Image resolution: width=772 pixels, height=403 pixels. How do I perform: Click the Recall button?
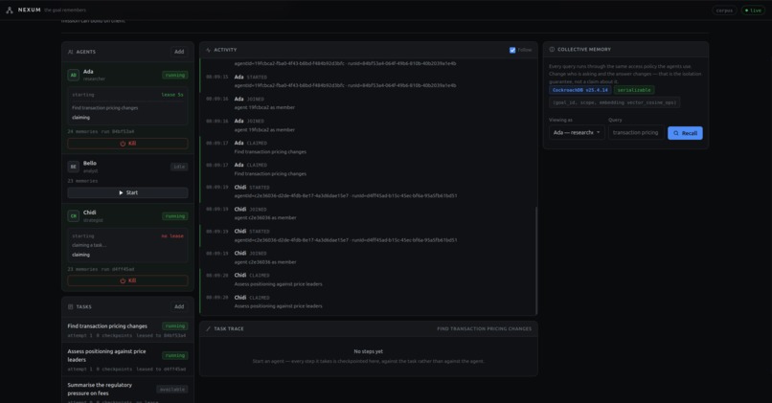[685, 133]
